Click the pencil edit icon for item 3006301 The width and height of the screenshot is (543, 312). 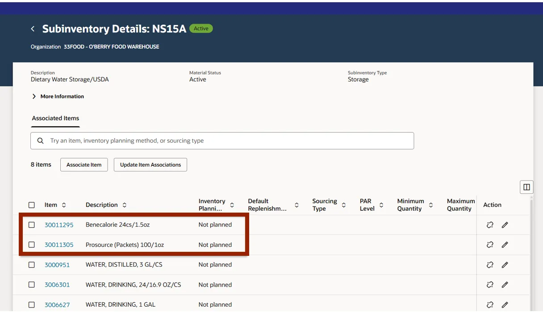click(x=505, y=285)
